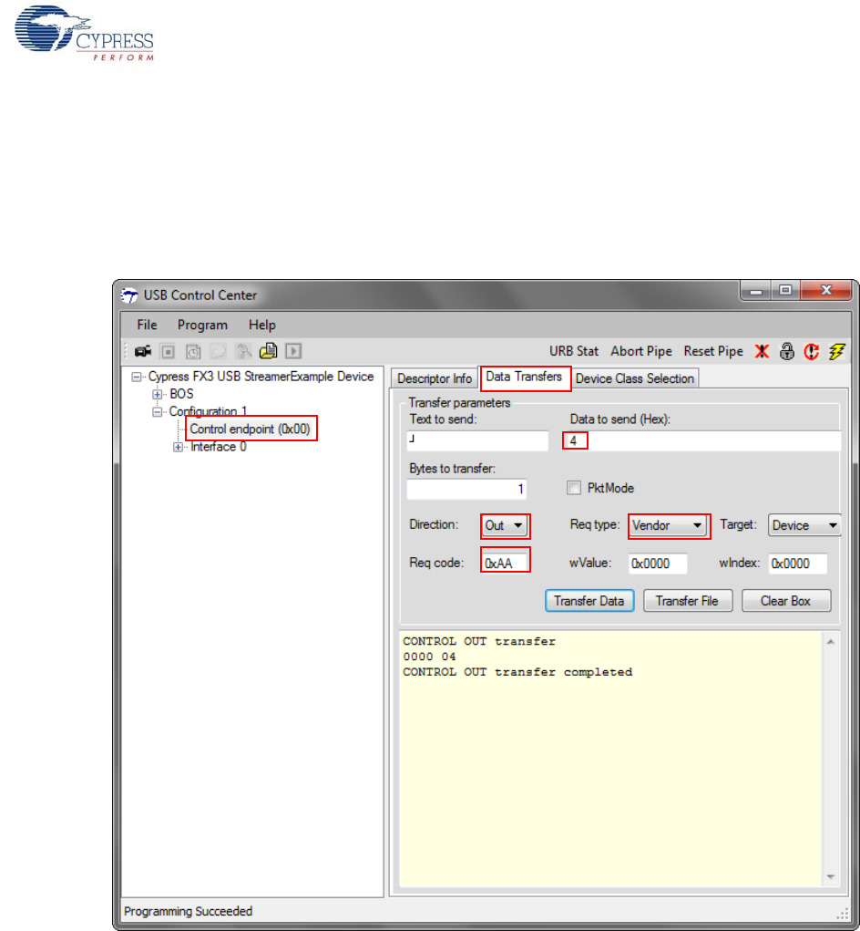Expand the BOS tree node

pos(158,394)
